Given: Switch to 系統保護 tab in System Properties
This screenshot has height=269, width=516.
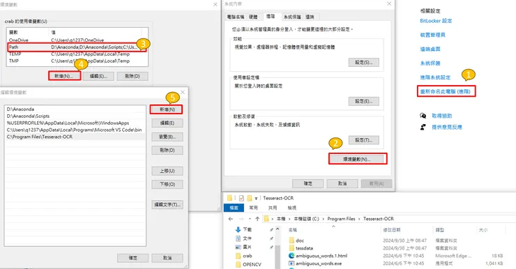Looking at the screenshot, I should click(292, 17).
